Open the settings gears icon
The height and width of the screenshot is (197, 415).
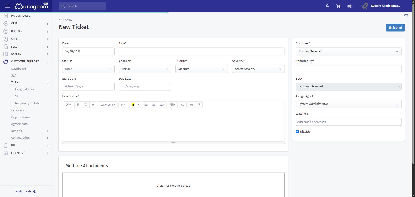pyautogui.click(x=349, y=6)
